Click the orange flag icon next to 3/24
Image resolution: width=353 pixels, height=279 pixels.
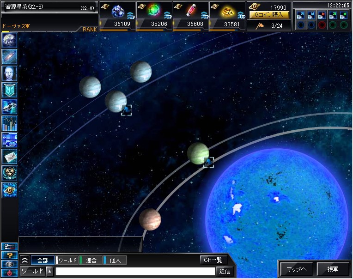[x=260, y=26]
